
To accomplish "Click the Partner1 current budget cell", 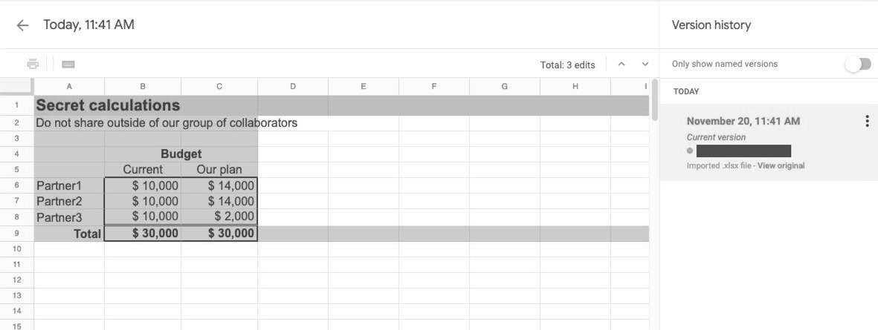I will (143, 185).
